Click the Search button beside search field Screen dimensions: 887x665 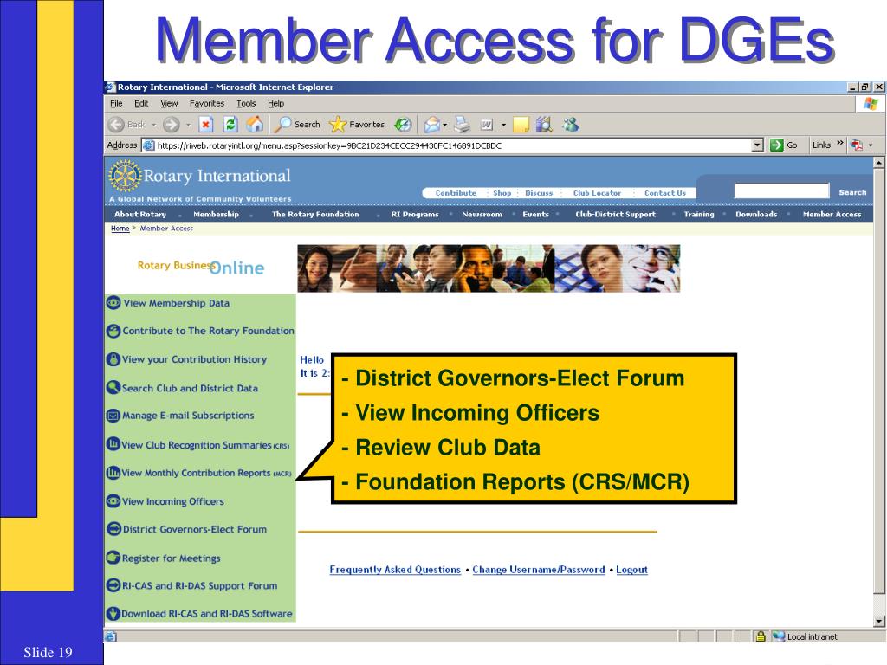tap(852, 193)
